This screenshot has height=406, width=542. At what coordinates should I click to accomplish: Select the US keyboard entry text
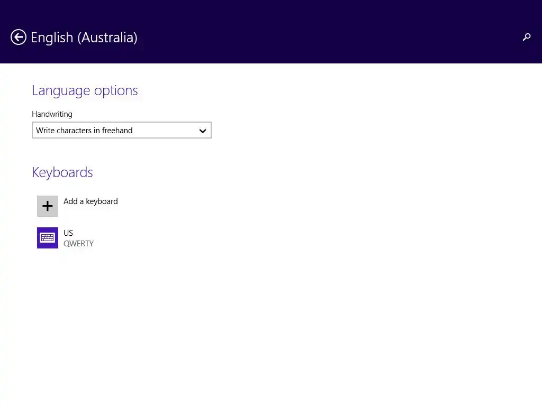[68, 233]
